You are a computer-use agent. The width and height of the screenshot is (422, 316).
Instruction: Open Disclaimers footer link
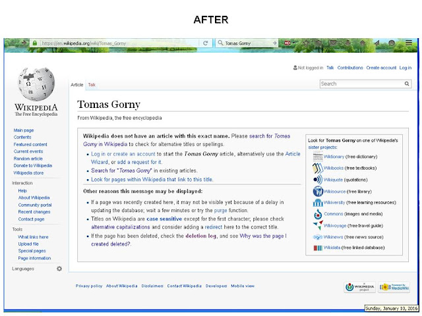point(152,286)
